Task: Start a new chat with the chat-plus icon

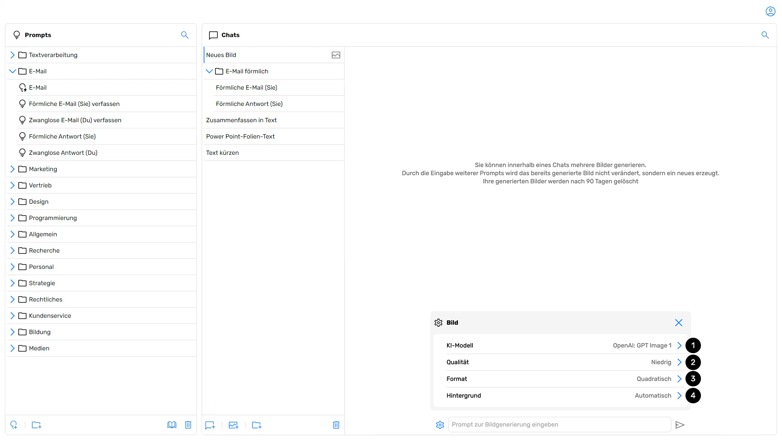Action: (x=210, y=425)
